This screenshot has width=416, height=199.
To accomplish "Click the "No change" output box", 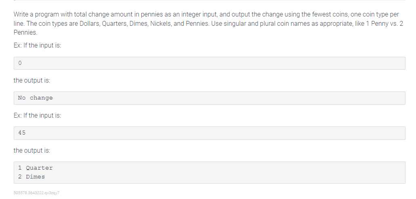I will 209,98.
